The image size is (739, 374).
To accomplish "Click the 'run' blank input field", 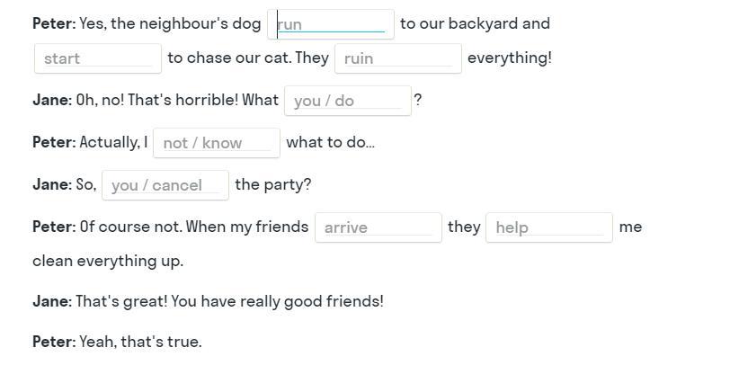I will pyautogui.click(x=330, y=24).
